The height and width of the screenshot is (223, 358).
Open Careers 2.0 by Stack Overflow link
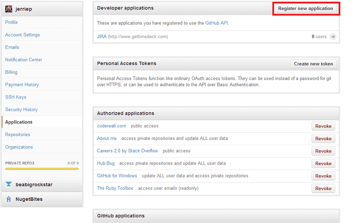pos(127,151)
